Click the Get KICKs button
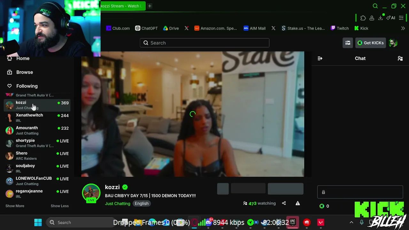Screen dimensions: 409x230 [x=371, y=43]
